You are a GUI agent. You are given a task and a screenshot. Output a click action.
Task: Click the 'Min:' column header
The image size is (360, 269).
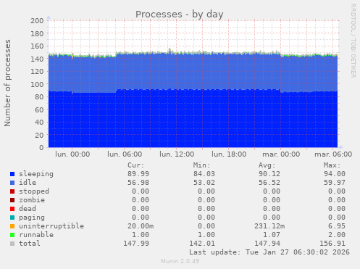point(201,165)
